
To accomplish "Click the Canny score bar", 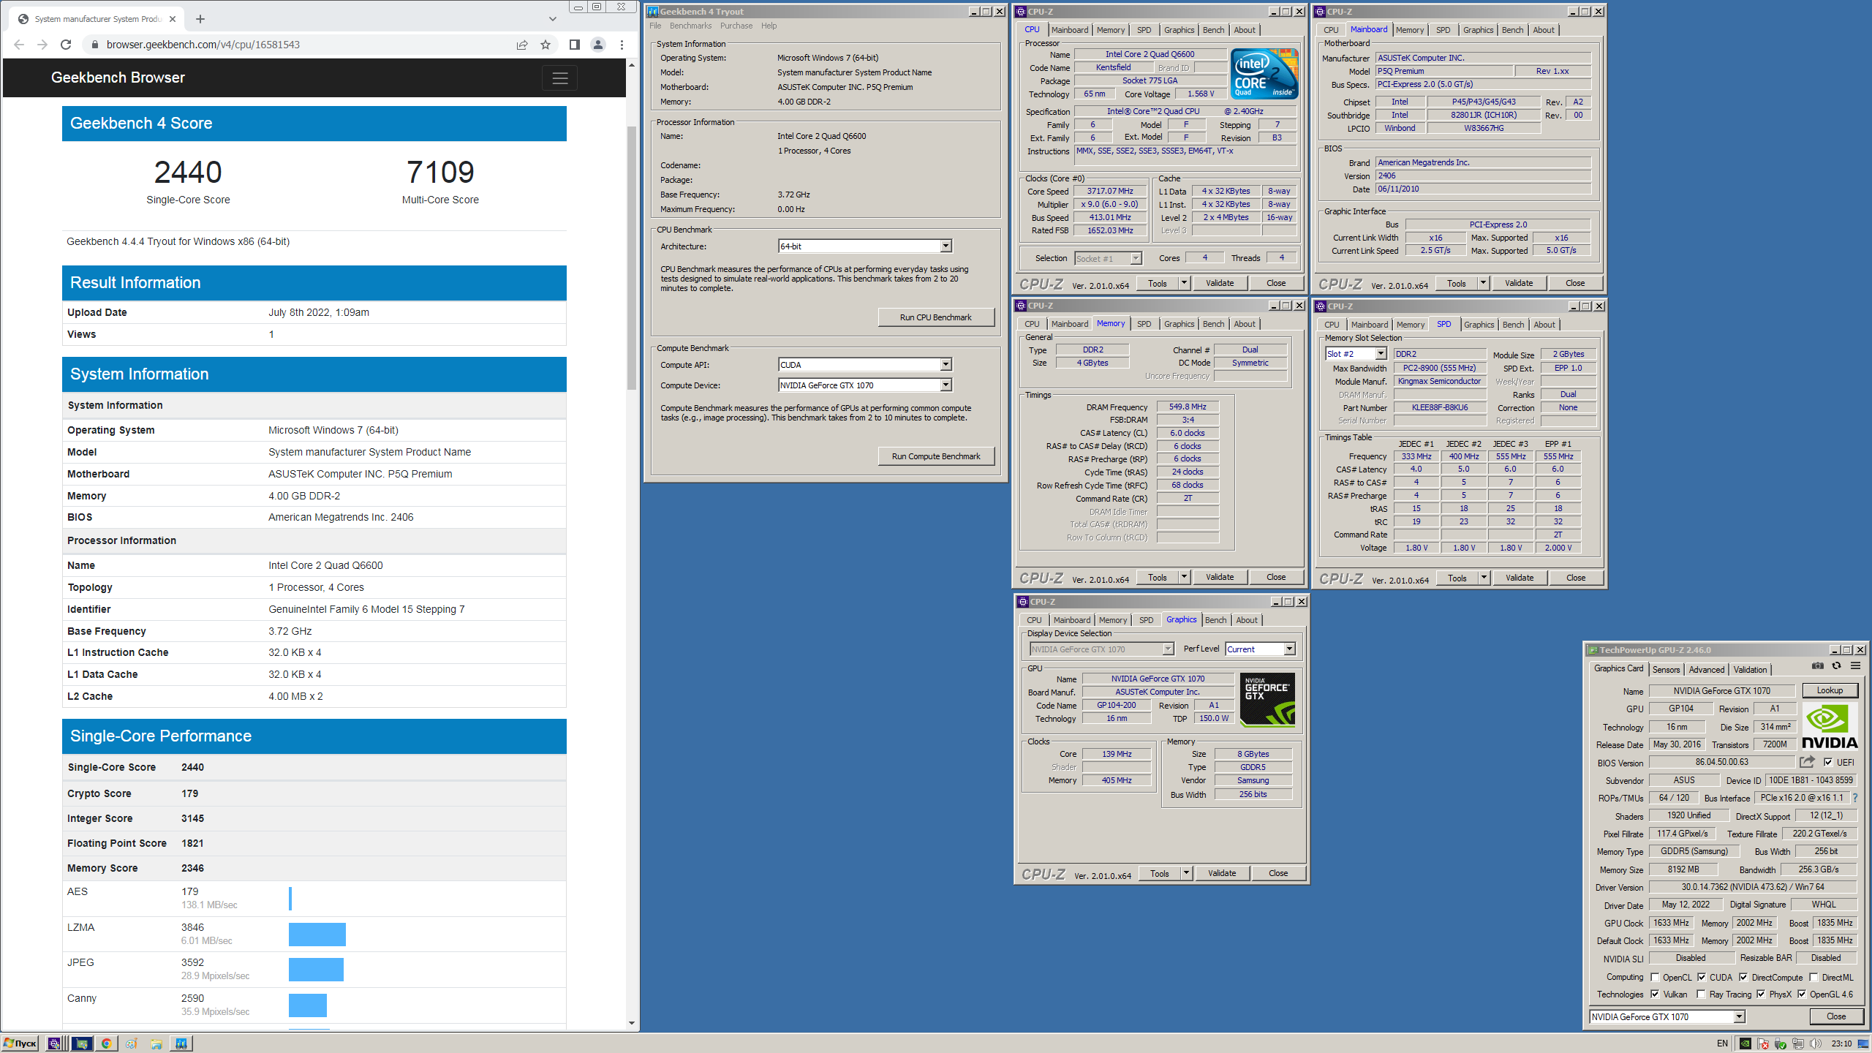I will click(308, 1005).
